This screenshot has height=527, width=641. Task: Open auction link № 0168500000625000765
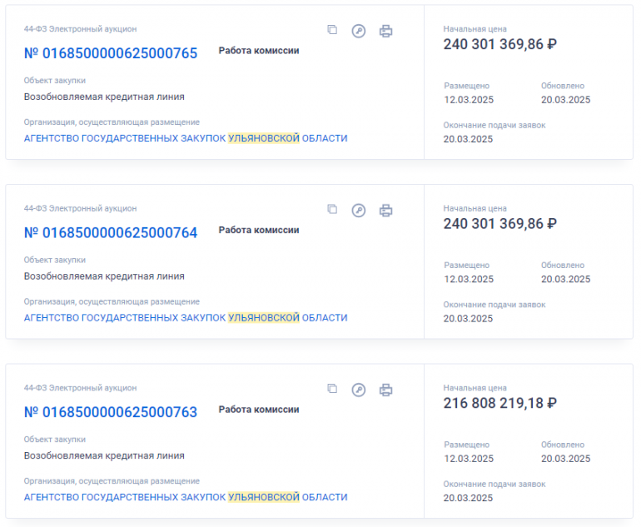(111, 53)
